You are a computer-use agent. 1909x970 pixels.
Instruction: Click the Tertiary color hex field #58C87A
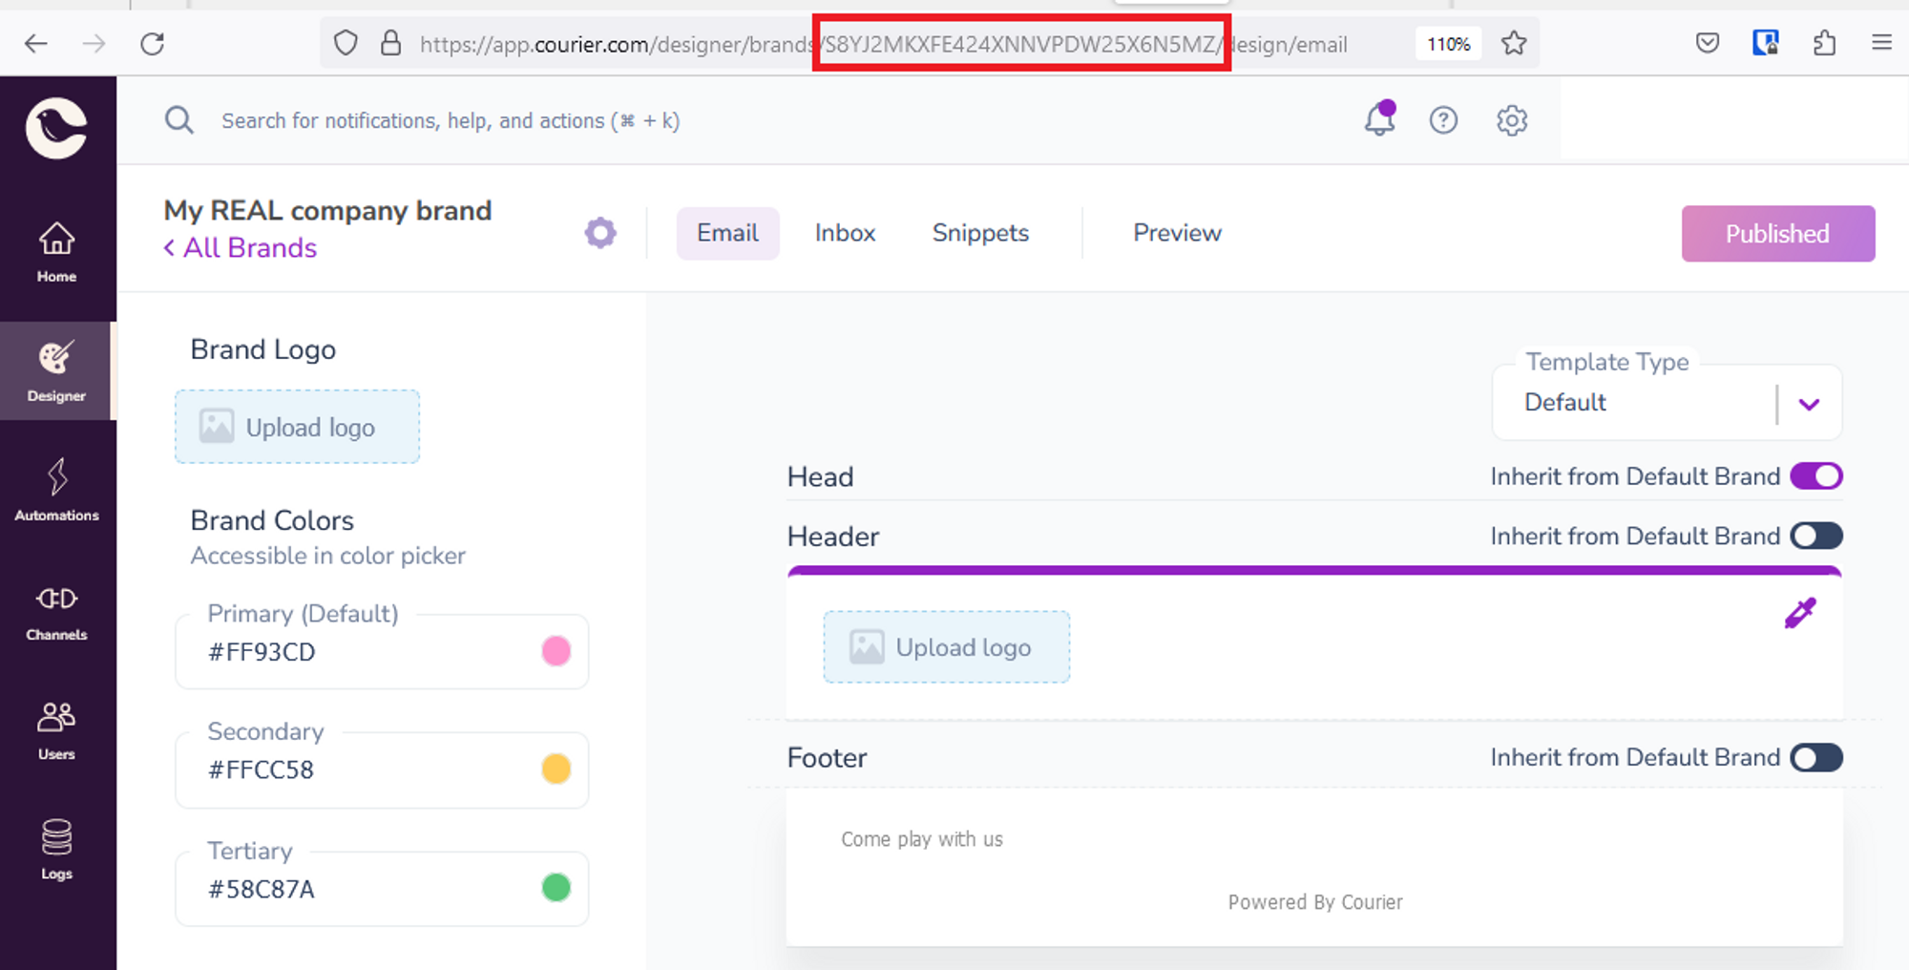tap(382, 889)
